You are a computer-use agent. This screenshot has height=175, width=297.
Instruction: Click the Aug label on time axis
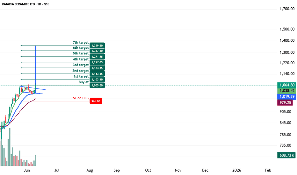coord(90,170)
